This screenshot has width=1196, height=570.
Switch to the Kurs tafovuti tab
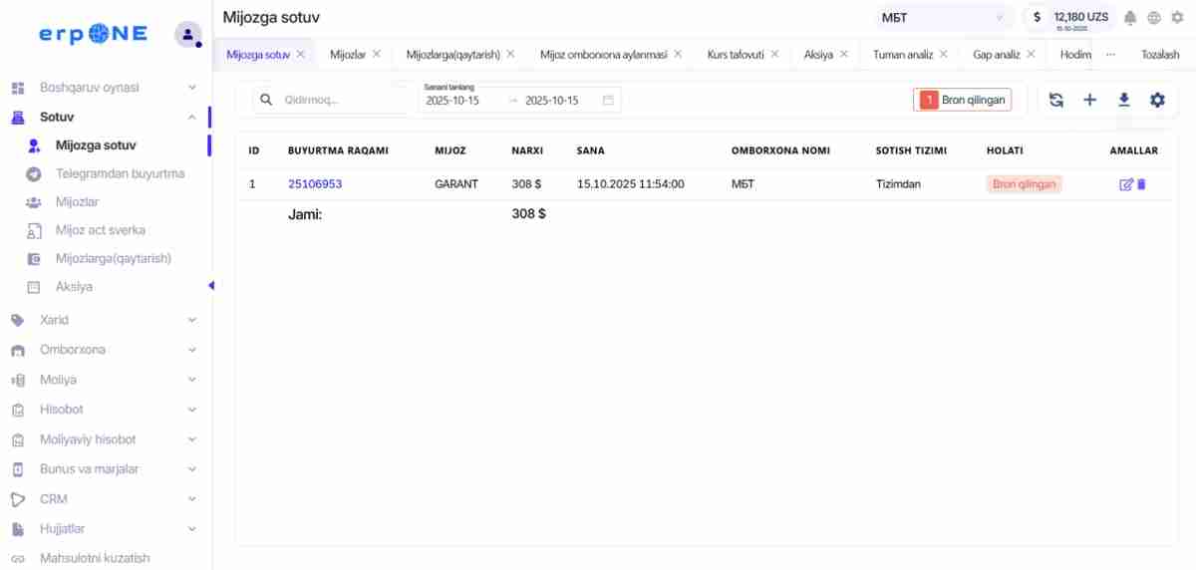(735, 55)
